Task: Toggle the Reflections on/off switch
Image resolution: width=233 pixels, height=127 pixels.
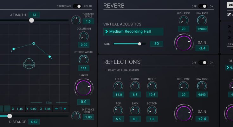Action: coord(203,63)
